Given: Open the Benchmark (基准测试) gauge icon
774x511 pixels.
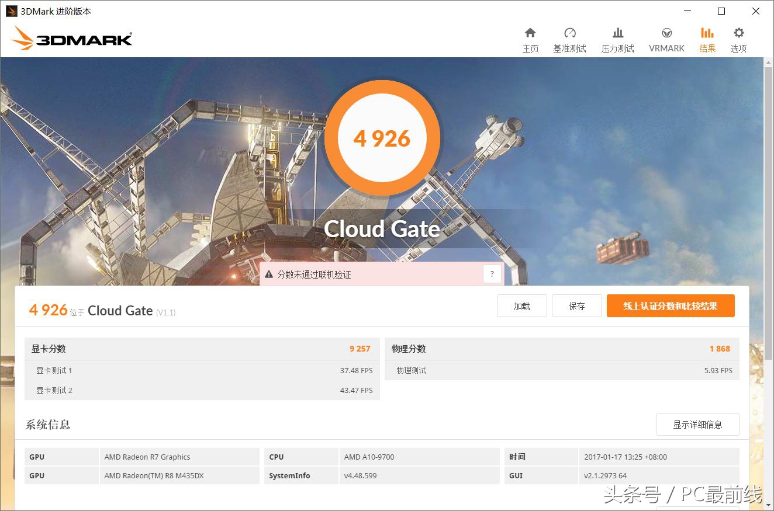Looking at the screenshot, I should click(569, 33).
